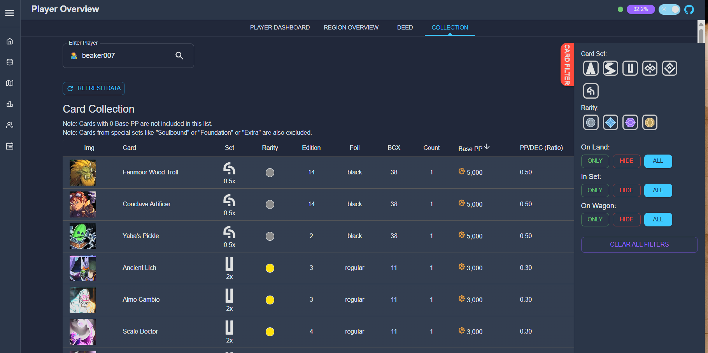Switch to DEED tab
Viewport: 708px width, 353px height.
click(405, 28)
